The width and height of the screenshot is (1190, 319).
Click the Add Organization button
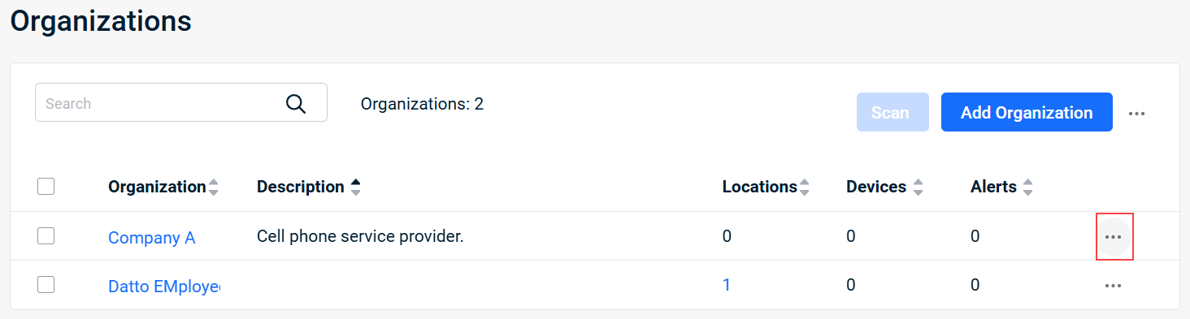1027,112
